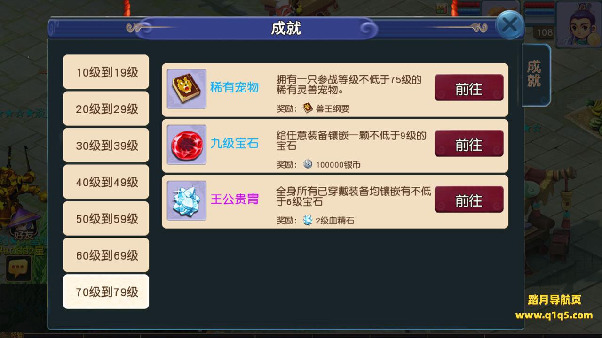Image resolution: width=602 pixels, height=338 pixels.
Task: Select the 10级到19级 level tab
Action: coord(106,72)
